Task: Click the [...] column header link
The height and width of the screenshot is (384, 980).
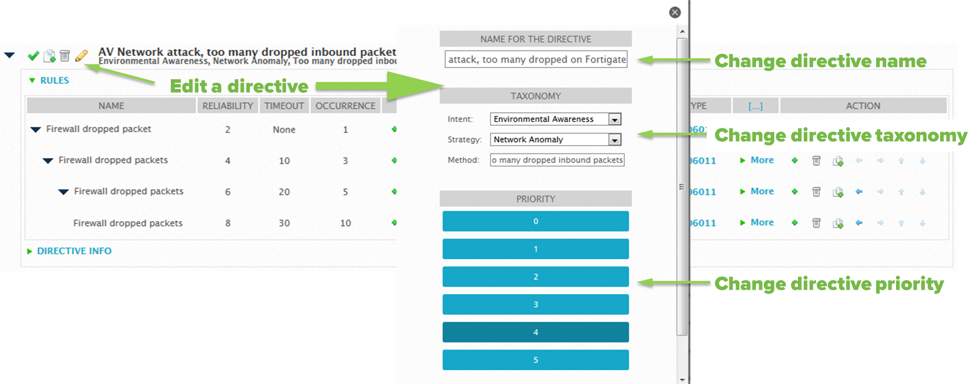Action: pyautogui.click(x=755, y=106)
